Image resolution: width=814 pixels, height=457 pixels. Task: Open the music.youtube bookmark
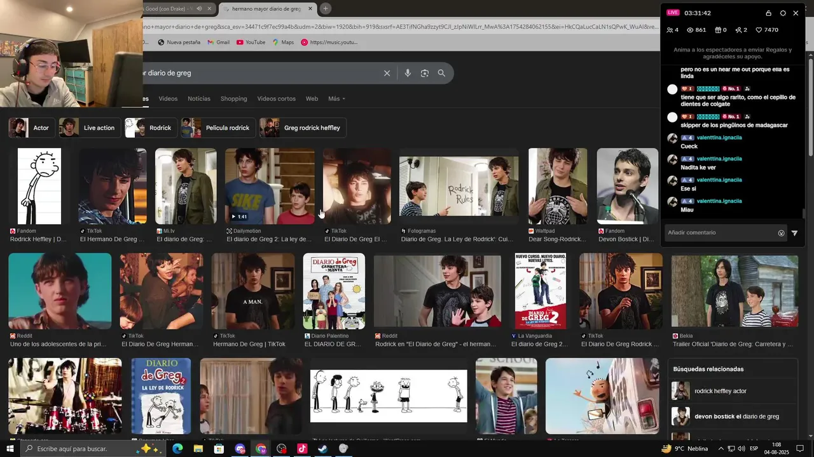[x=329, y=43]
